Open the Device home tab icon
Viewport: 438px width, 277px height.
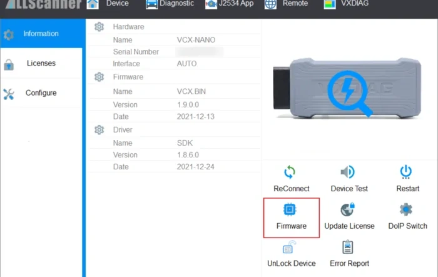93,4
